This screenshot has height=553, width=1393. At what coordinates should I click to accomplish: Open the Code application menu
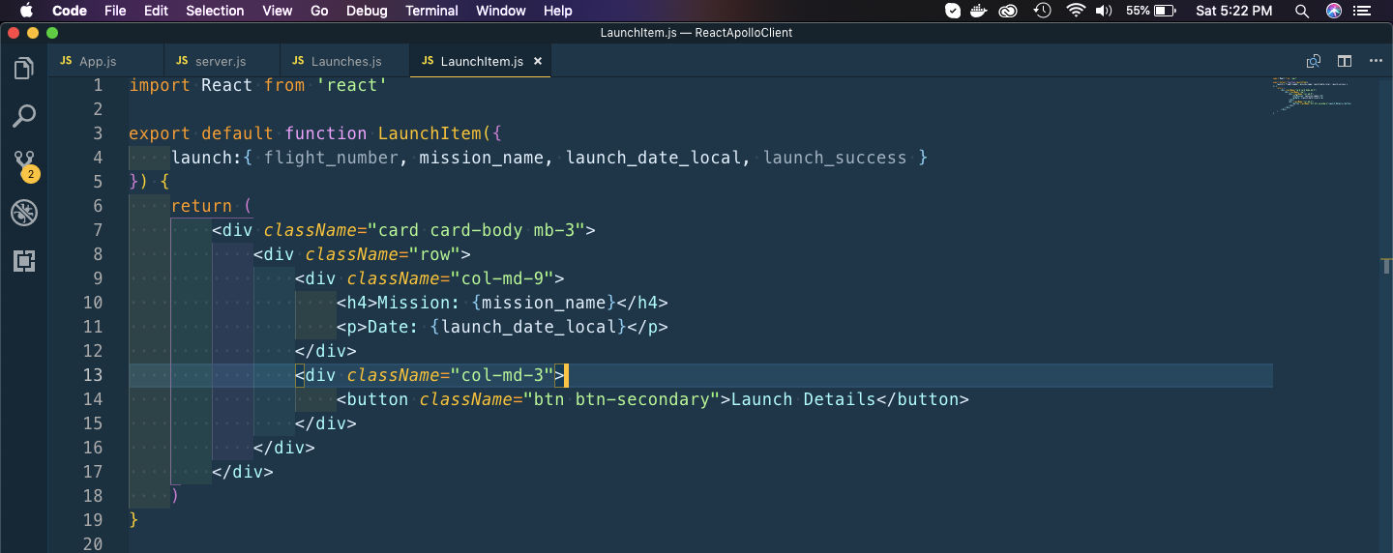pyautogui.click(x=70, y=11)
